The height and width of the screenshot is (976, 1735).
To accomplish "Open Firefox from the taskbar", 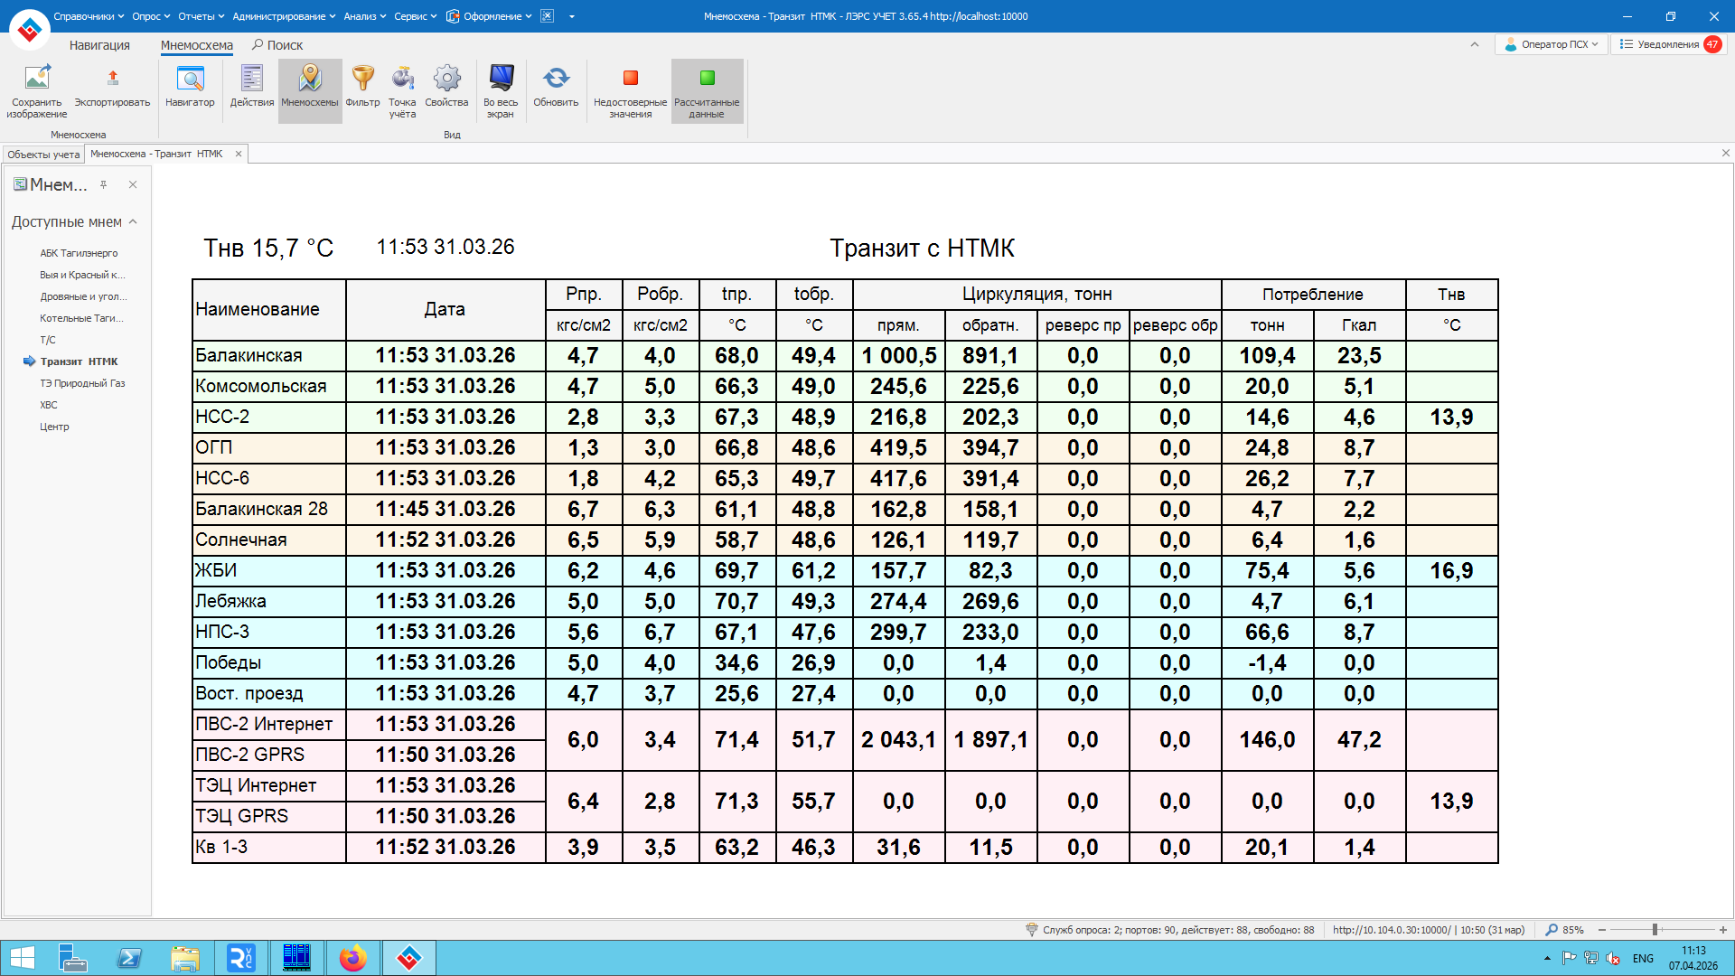I will pyautogui.click(x=352, y=958).
